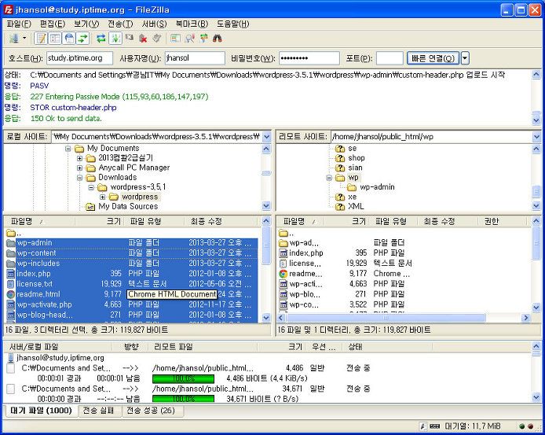Disconnect from the server via toolbar
545x435 pixels.
tap(143, 39)
